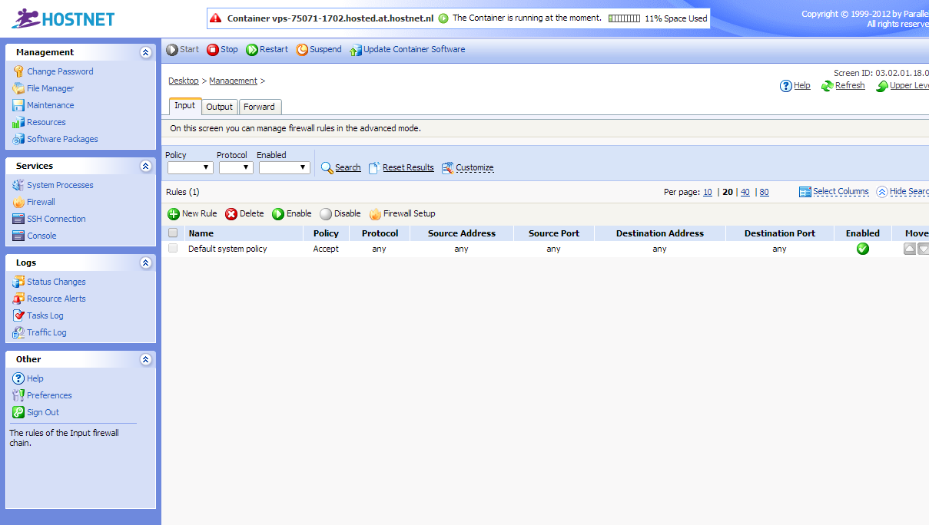The width and height of the screenshot is (929, 525).
Task: Switch to the Forward tab
Action: click(x=259, y=107)
